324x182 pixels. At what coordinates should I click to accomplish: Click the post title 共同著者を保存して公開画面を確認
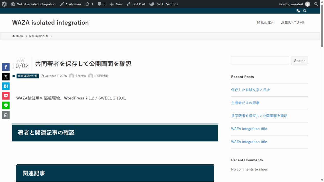pos(83,64)
